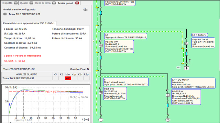Click the Ik (1s) 46,36 kA value
Viewport: 220px width, 123px height.
[x=15, y=33]
